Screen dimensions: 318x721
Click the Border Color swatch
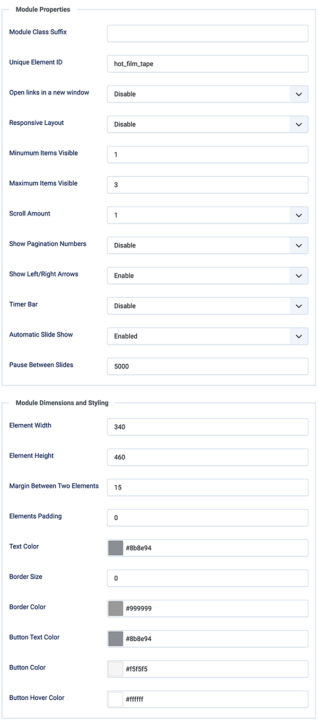pyautogui.click(x=116, y=608)
